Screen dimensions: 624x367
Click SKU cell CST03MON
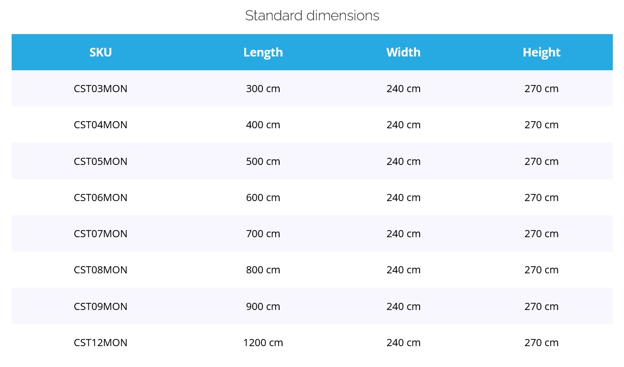click(x=101, y=89)
